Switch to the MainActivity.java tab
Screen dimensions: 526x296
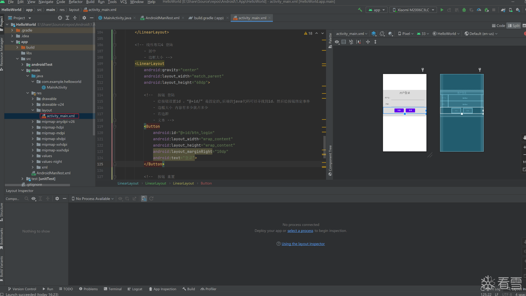(x=117, y=18)
